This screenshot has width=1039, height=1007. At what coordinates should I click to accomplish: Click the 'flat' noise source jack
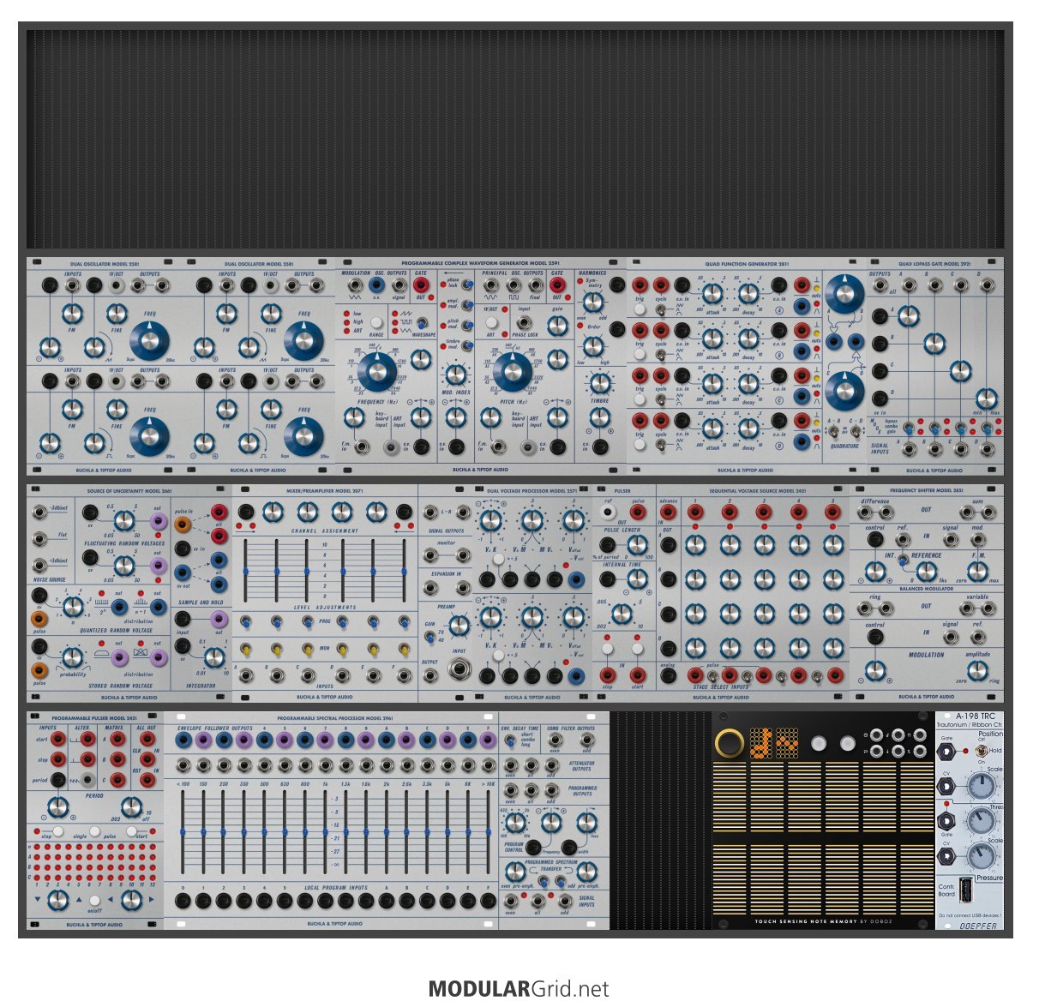click(39, 539)
